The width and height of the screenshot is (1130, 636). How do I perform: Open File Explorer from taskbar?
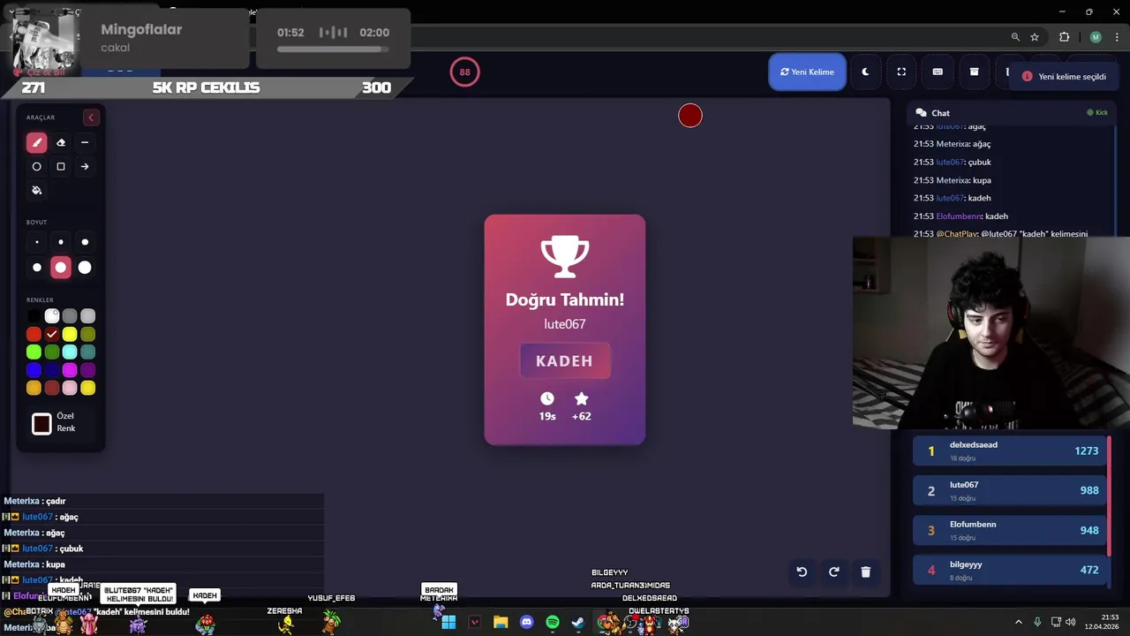[x=501, y=623]
